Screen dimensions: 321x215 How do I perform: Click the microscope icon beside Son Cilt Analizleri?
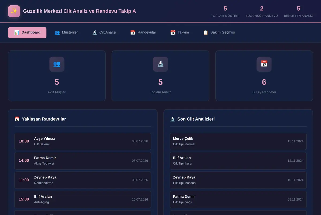click(x=173, y=119)
